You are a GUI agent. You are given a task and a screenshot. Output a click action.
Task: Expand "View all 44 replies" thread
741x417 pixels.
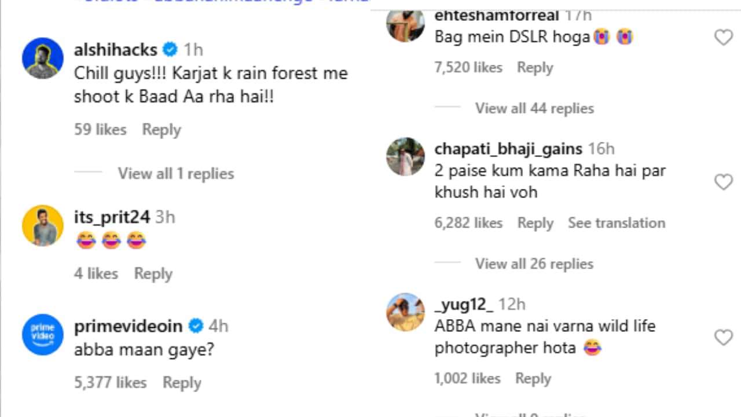(534, 108)
